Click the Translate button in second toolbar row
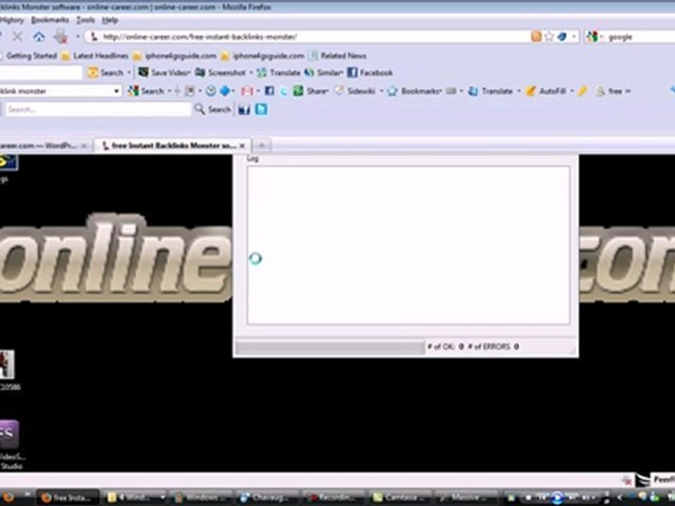675x506 pixels. [279, 72]
